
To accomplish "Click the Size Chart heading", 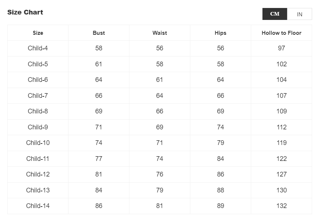I will [x=25, y=12].
